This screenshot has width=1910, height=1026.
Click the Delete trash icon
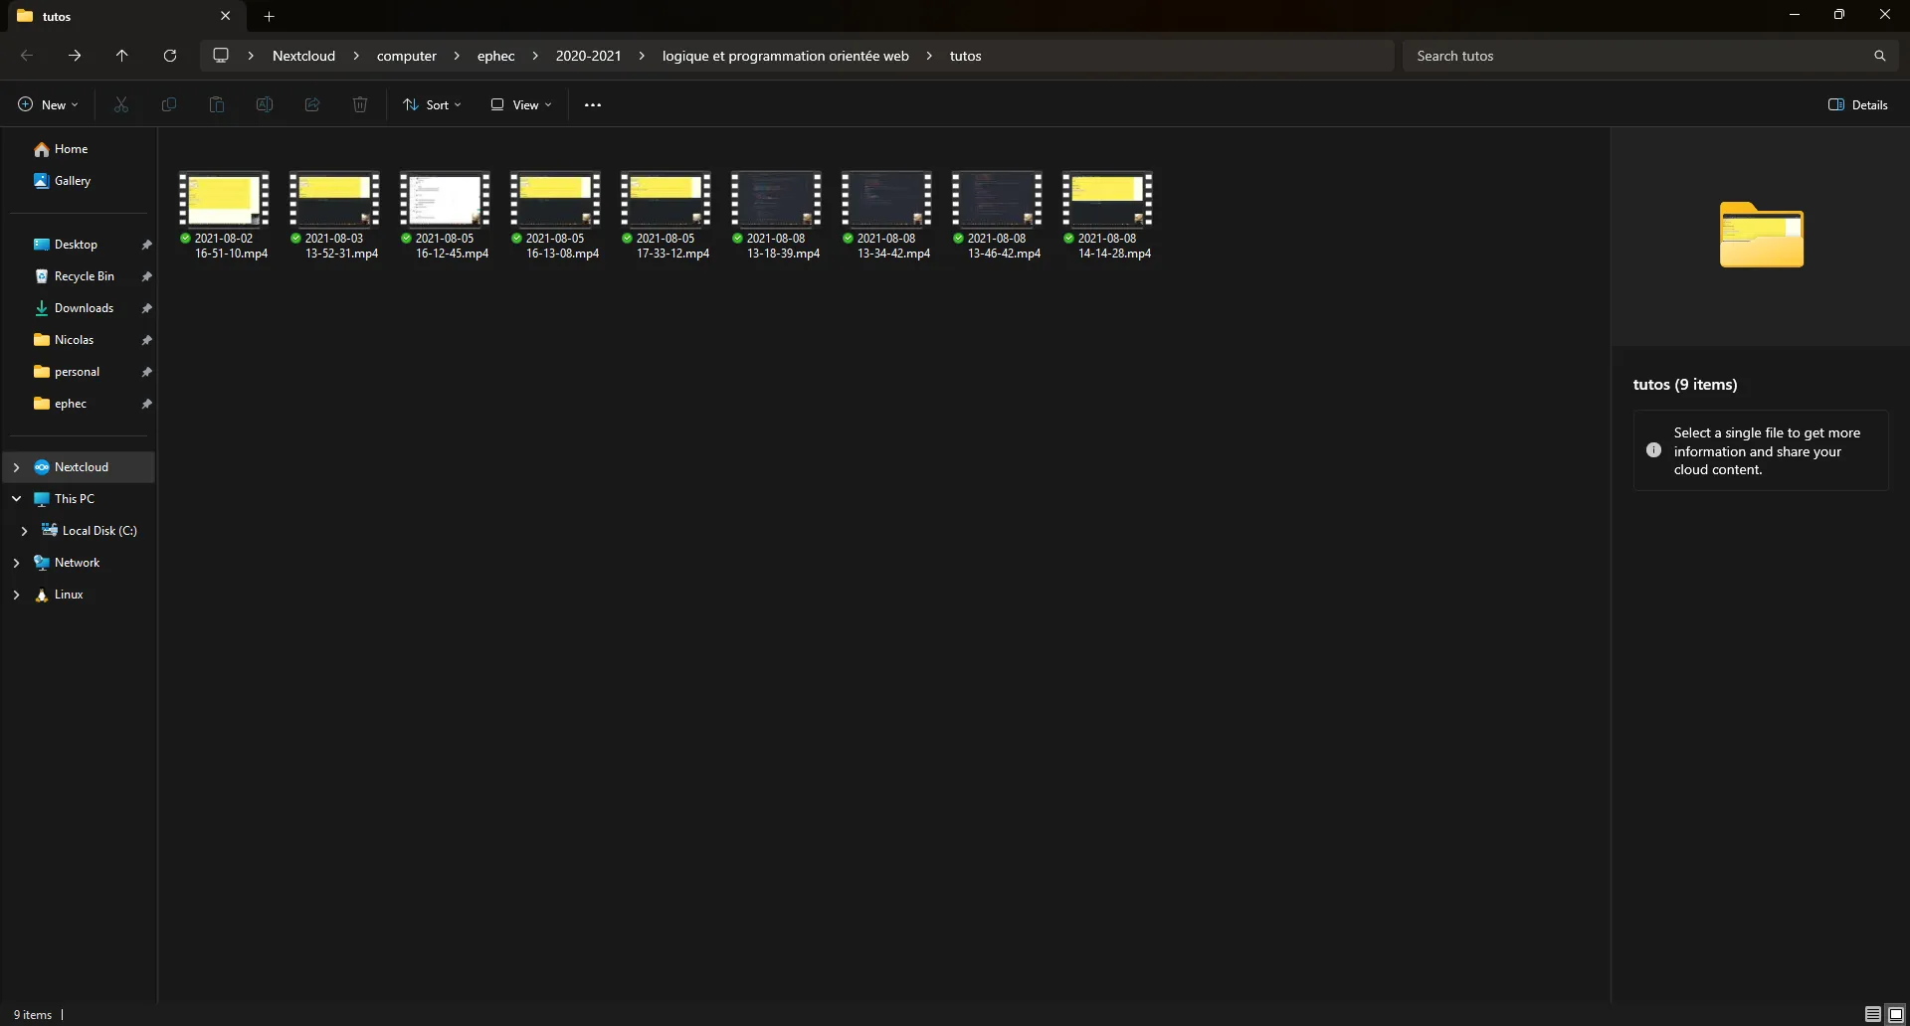coord(360,104)
